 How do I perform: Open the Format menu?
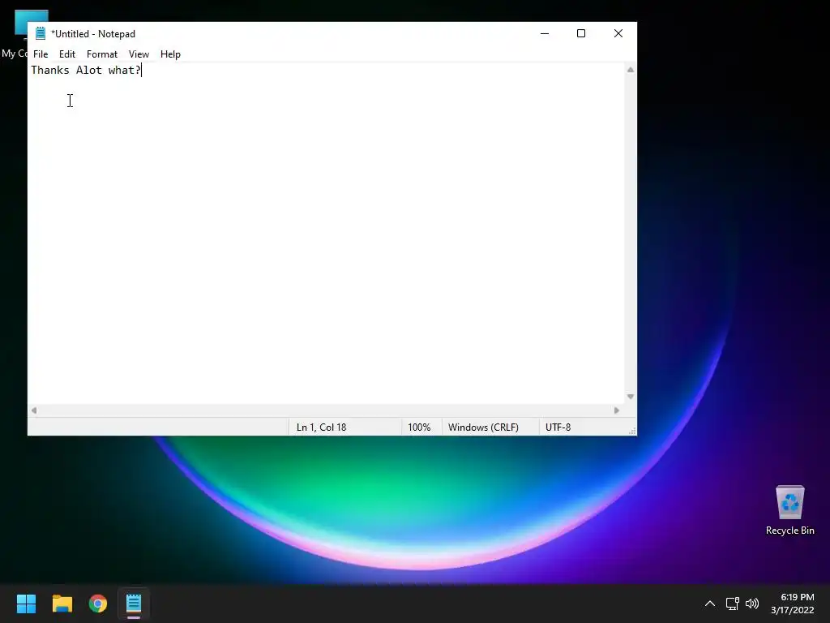(101, 54)
